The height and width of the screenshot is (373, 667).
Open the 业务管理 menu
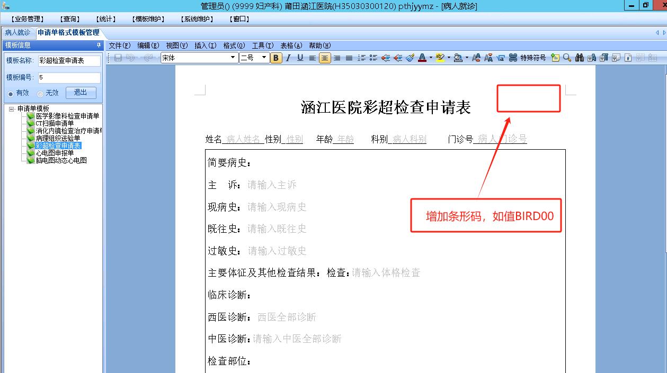pyautogui.click(x=28, y=19)
